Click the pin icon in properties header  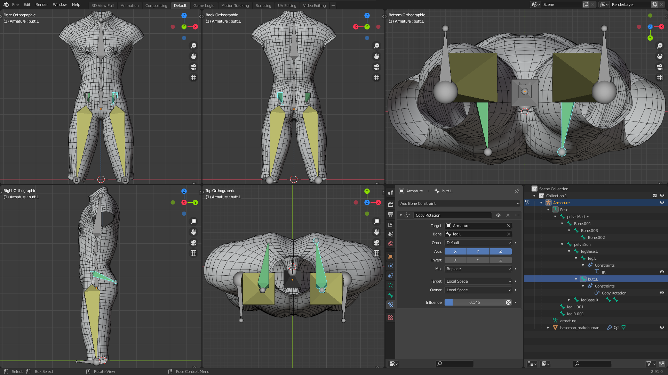pos(517,191)
